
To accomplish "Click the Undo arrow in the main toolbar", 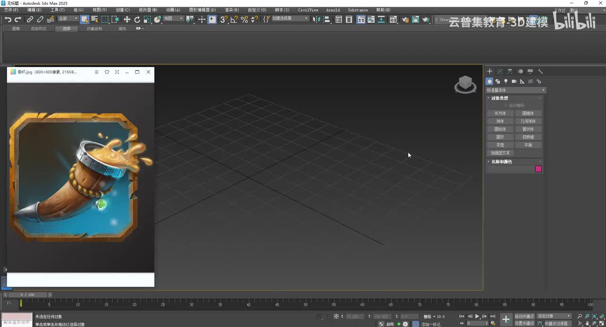I will pyautogui.click(x=8, y=19).
